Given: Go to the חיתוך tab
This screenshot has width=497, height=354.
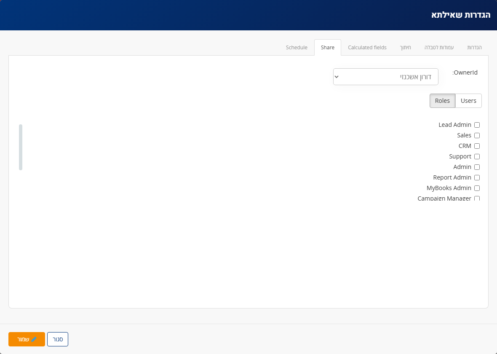Looking at the screenshot, I should point(406,48).
